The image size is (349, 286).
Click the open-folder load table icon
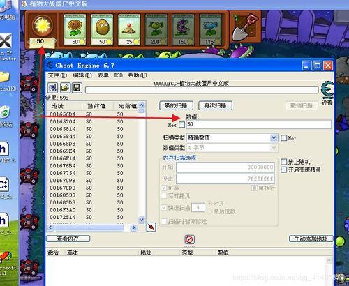click(65, 88)
